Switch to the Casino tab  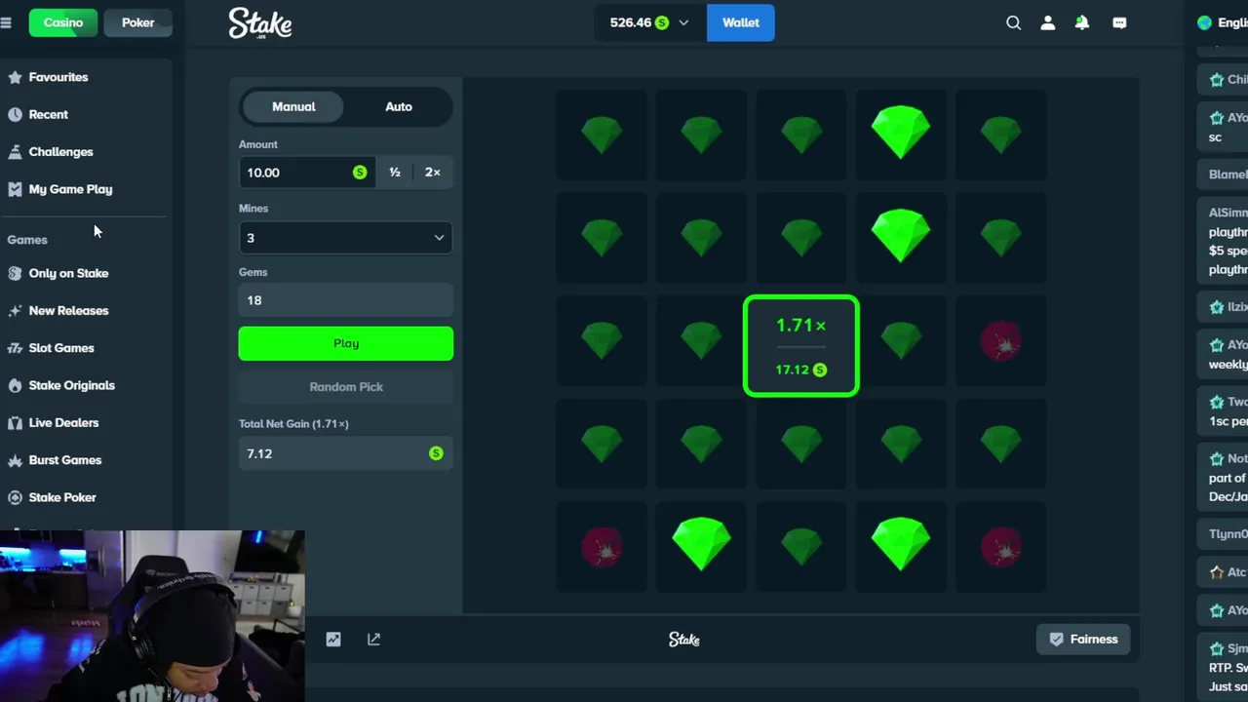[63, 22]
